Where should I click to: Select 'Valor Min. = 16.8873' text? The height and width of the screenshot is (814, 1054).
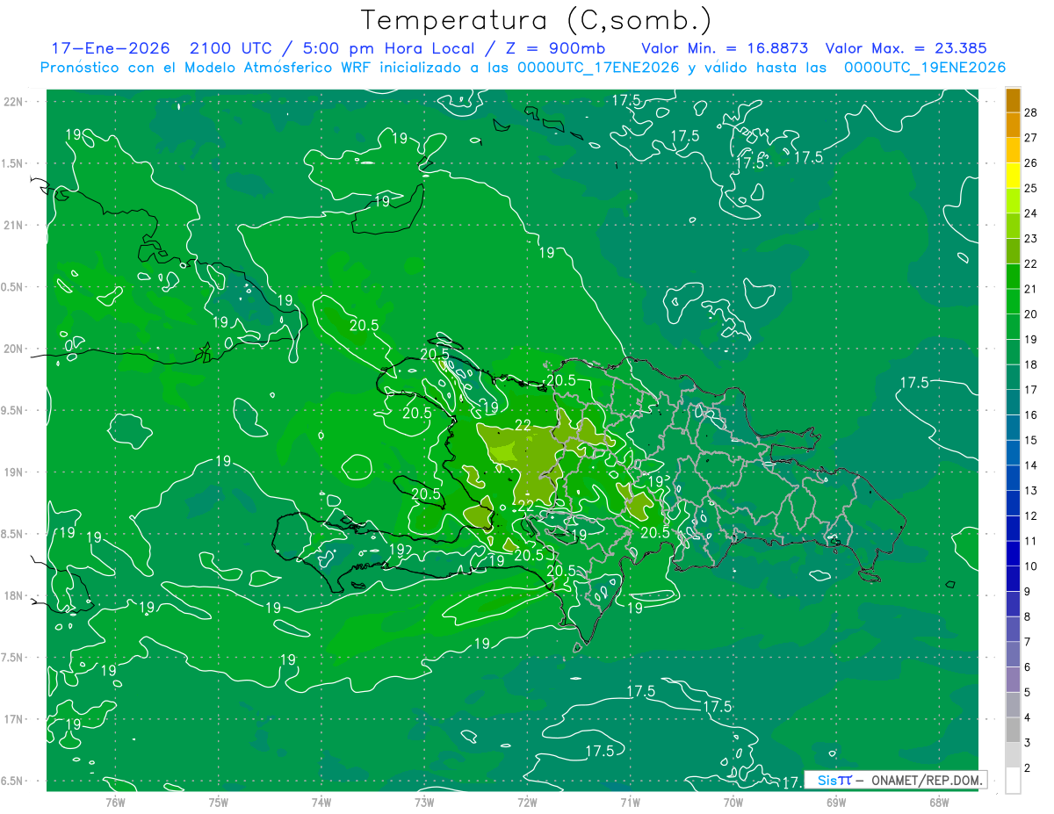[x=725, y=48]
